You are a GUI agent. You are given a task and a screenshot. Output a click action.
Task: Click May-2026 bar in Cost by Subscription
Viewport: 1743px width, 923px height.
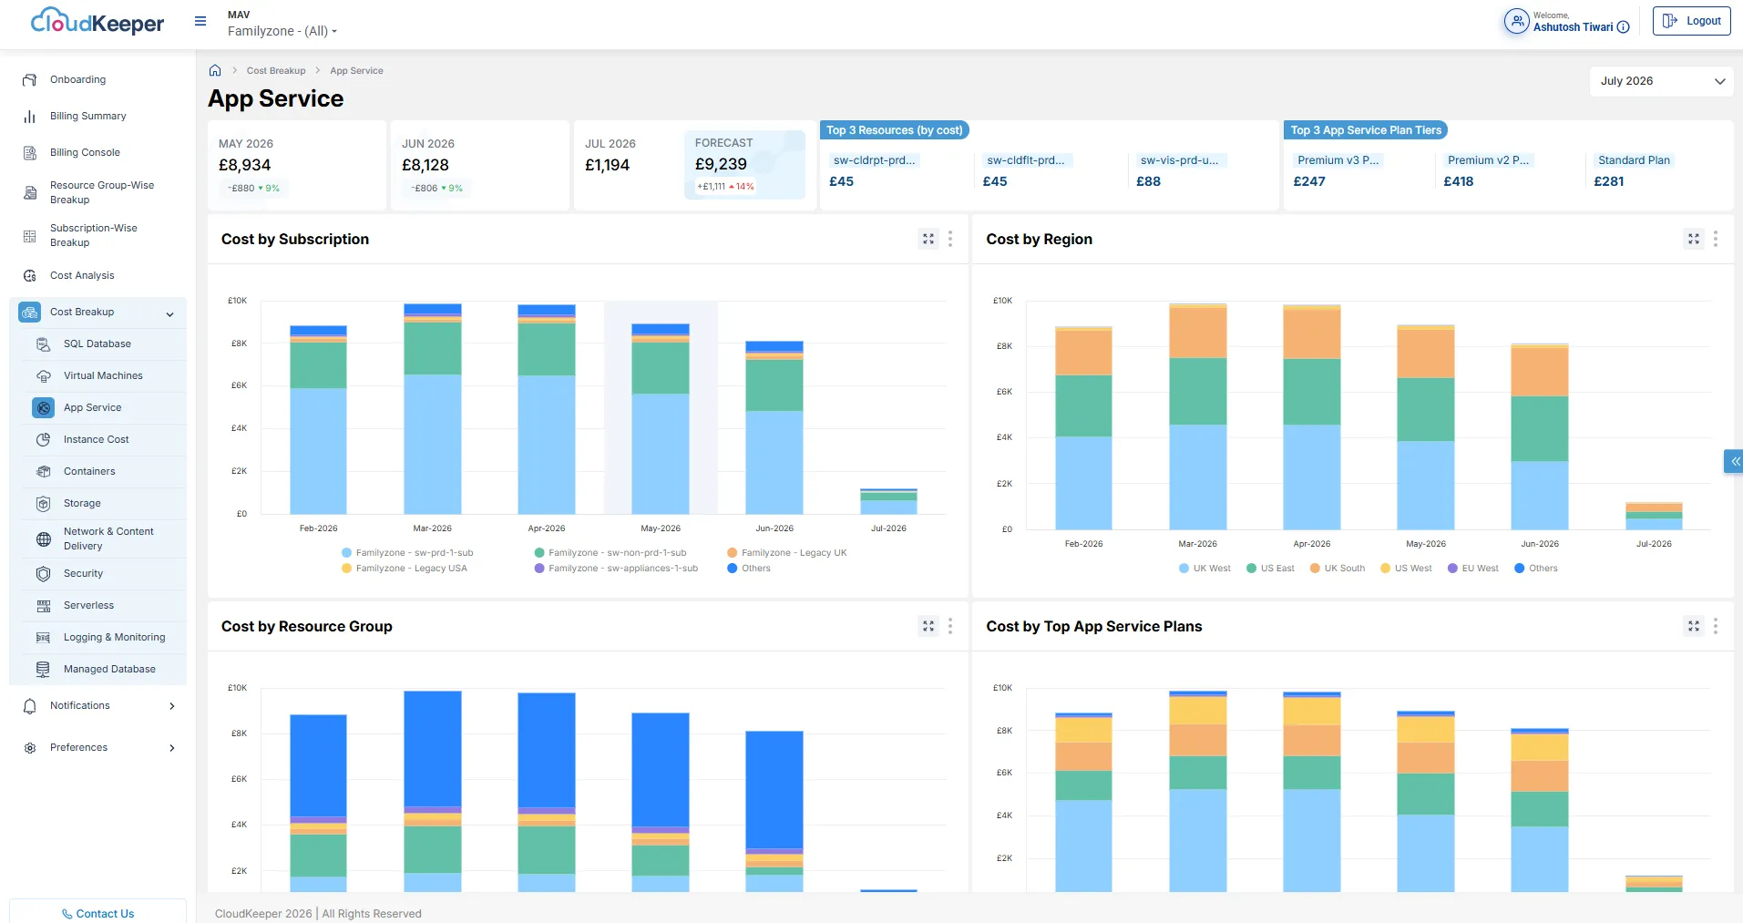point(661,419)
